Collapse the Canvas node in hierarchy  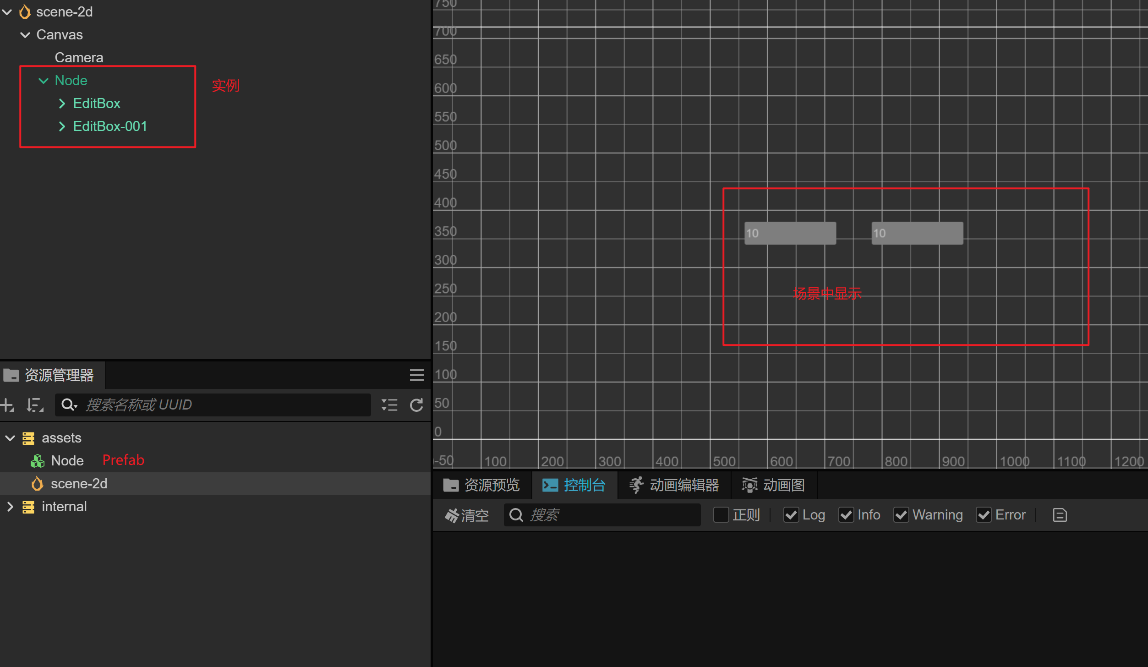(x=25, y=35)
